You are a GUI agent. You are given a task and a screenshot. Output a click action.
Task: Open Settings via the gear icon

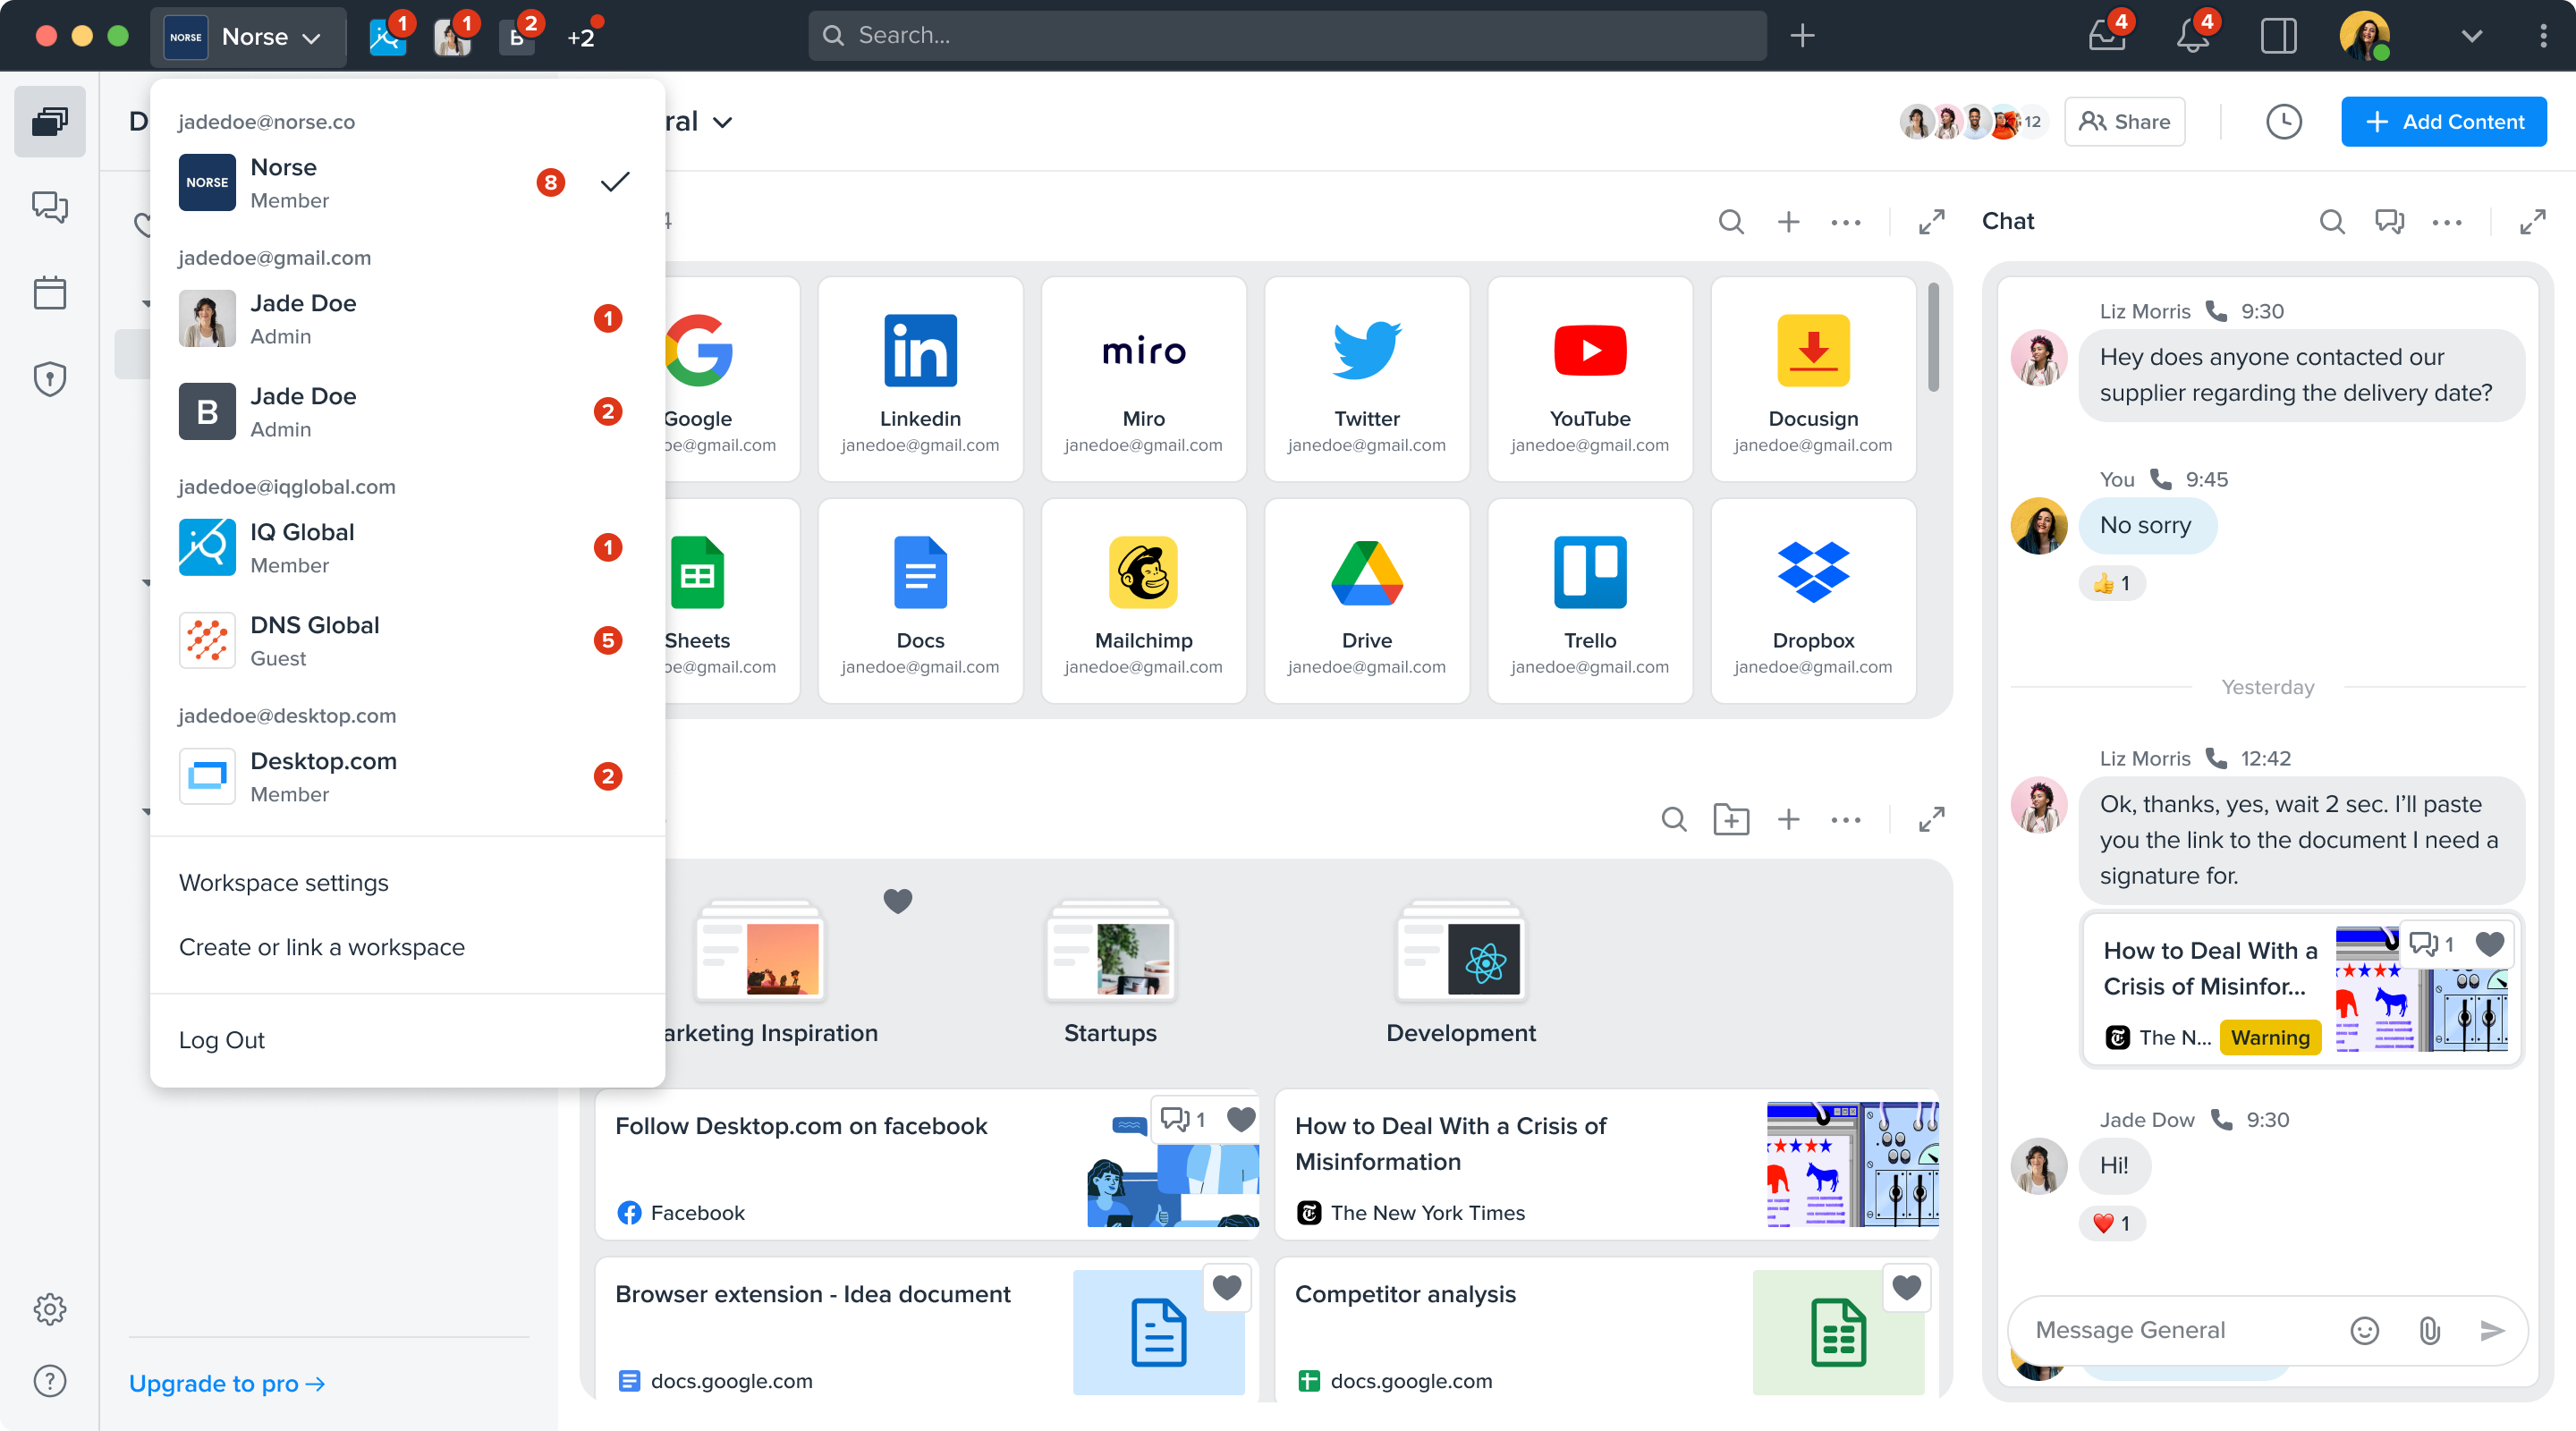coord(49,1309)
